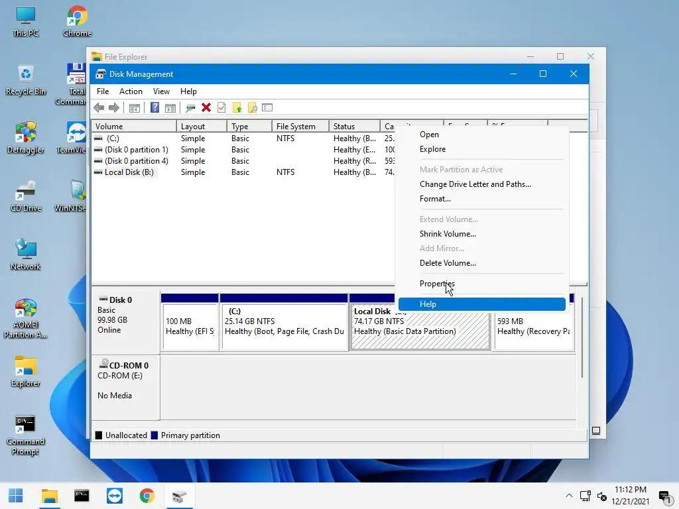Open TeamViewer from the taskbar

(x=115, y=496)
